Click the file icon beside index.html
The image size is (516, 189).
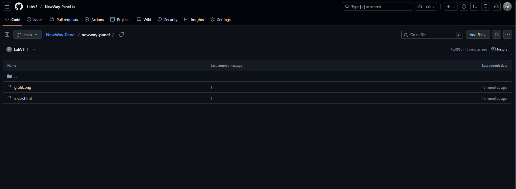click(x=9, y=98)
